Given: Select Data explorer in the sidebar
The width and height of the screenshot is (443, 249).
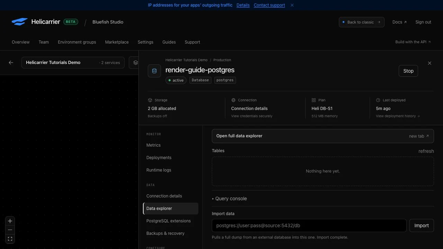Looking at the screenshot, I should coord(171,209).
